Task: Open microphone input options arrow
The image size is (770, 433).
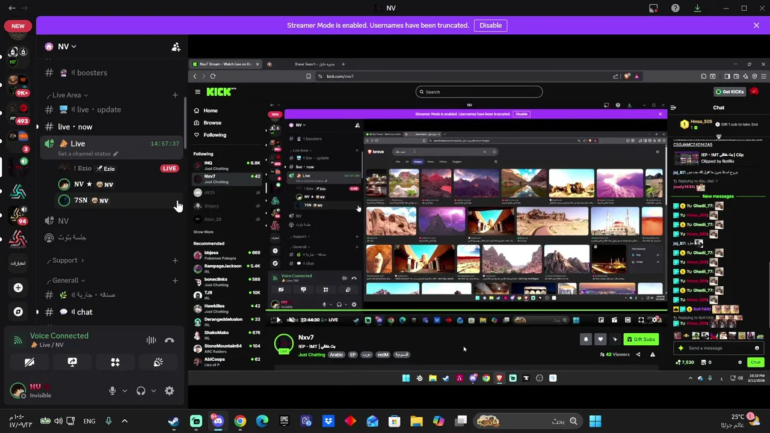Action: tap(125, 390)
